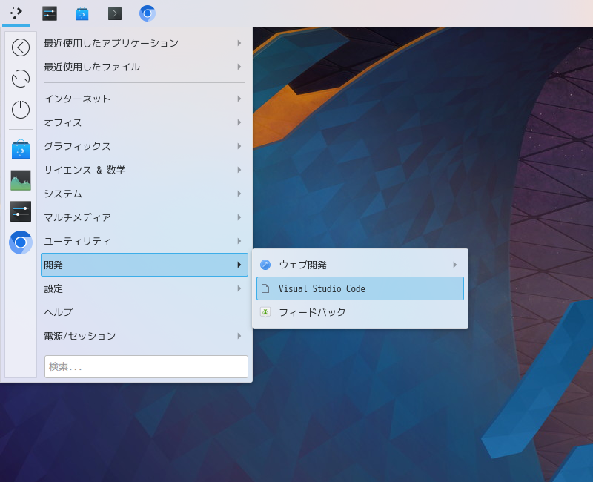593x482 pixels.
Task: Open Konsole terminal from the top panel
Action: click(x=115, y=13)
